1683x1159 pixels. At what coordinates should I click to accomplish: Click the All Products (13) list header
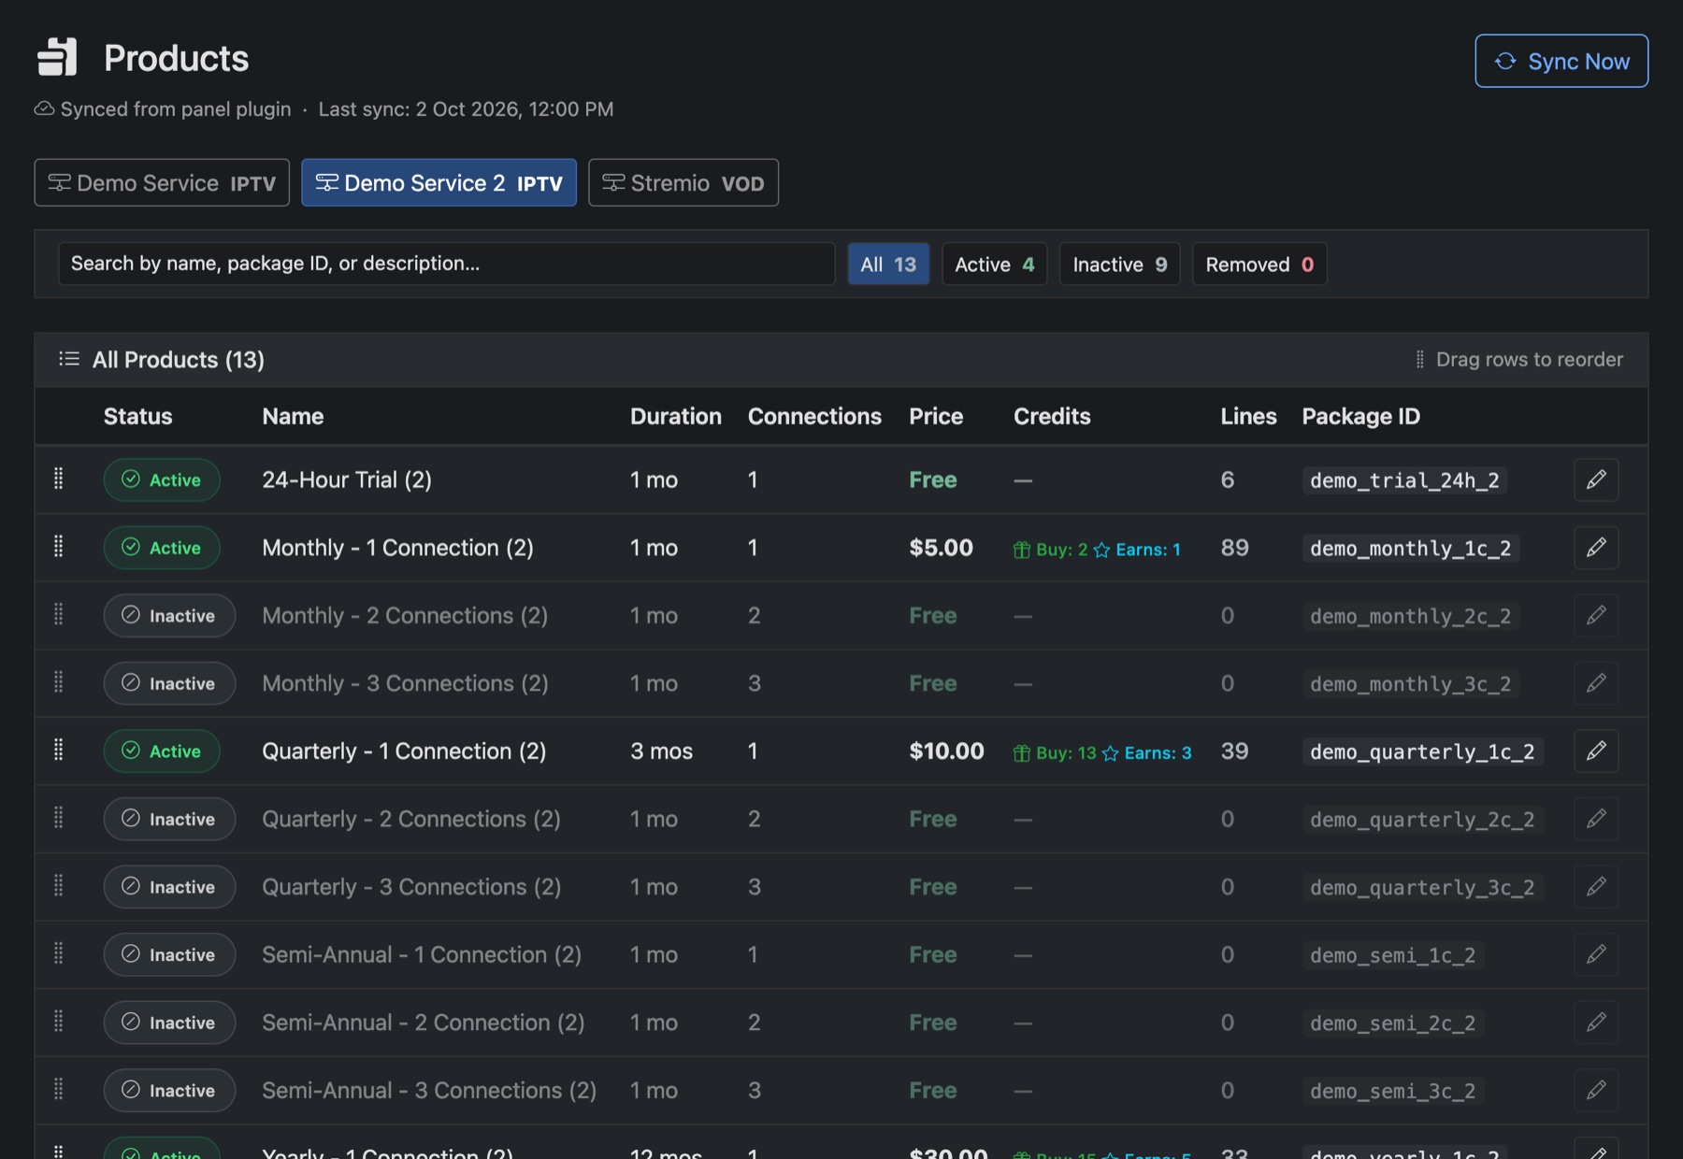coord(178,360)
